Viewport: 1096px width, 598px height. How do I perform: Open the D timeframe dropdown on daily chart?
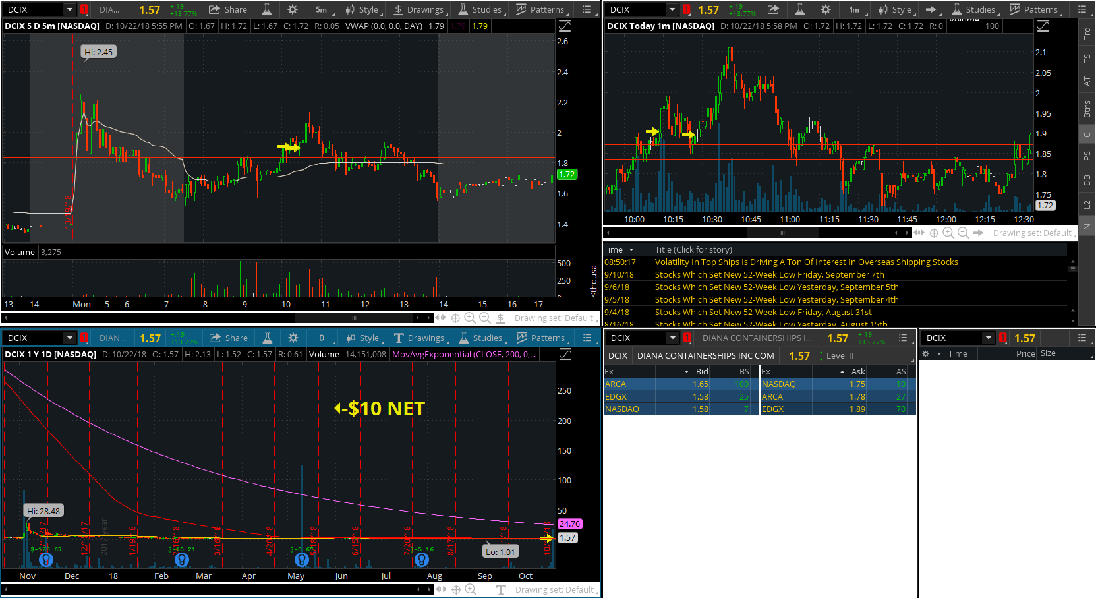point(323,338)
